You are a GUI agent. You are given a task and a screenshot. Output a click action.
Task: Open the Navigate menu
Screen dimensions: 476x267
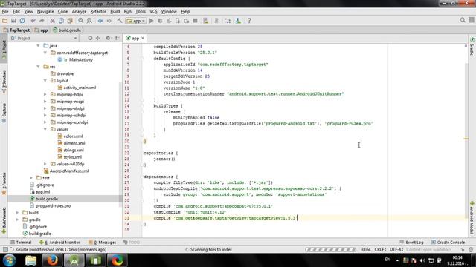(x=45, y=12)
